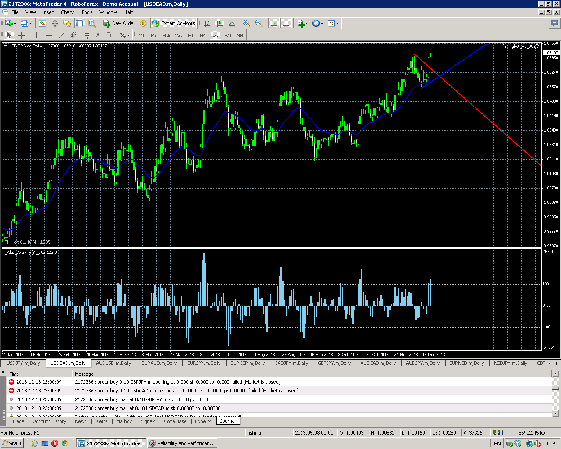Switch to MN timeframe
561x449 pixels.
pyautogui.click(x=240, y=35)
